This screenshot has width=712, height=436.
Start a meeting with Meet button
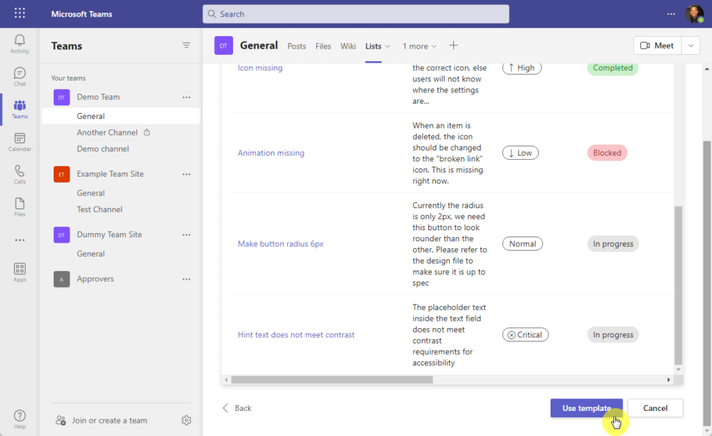click(x=657, y=45)
